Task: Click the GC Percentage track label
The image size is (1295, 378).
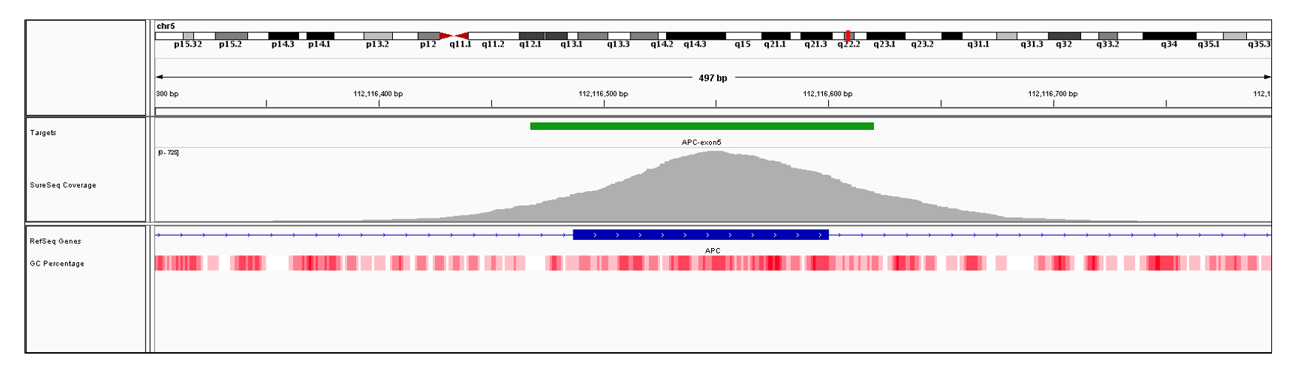Action: click(x=57, y=264)
